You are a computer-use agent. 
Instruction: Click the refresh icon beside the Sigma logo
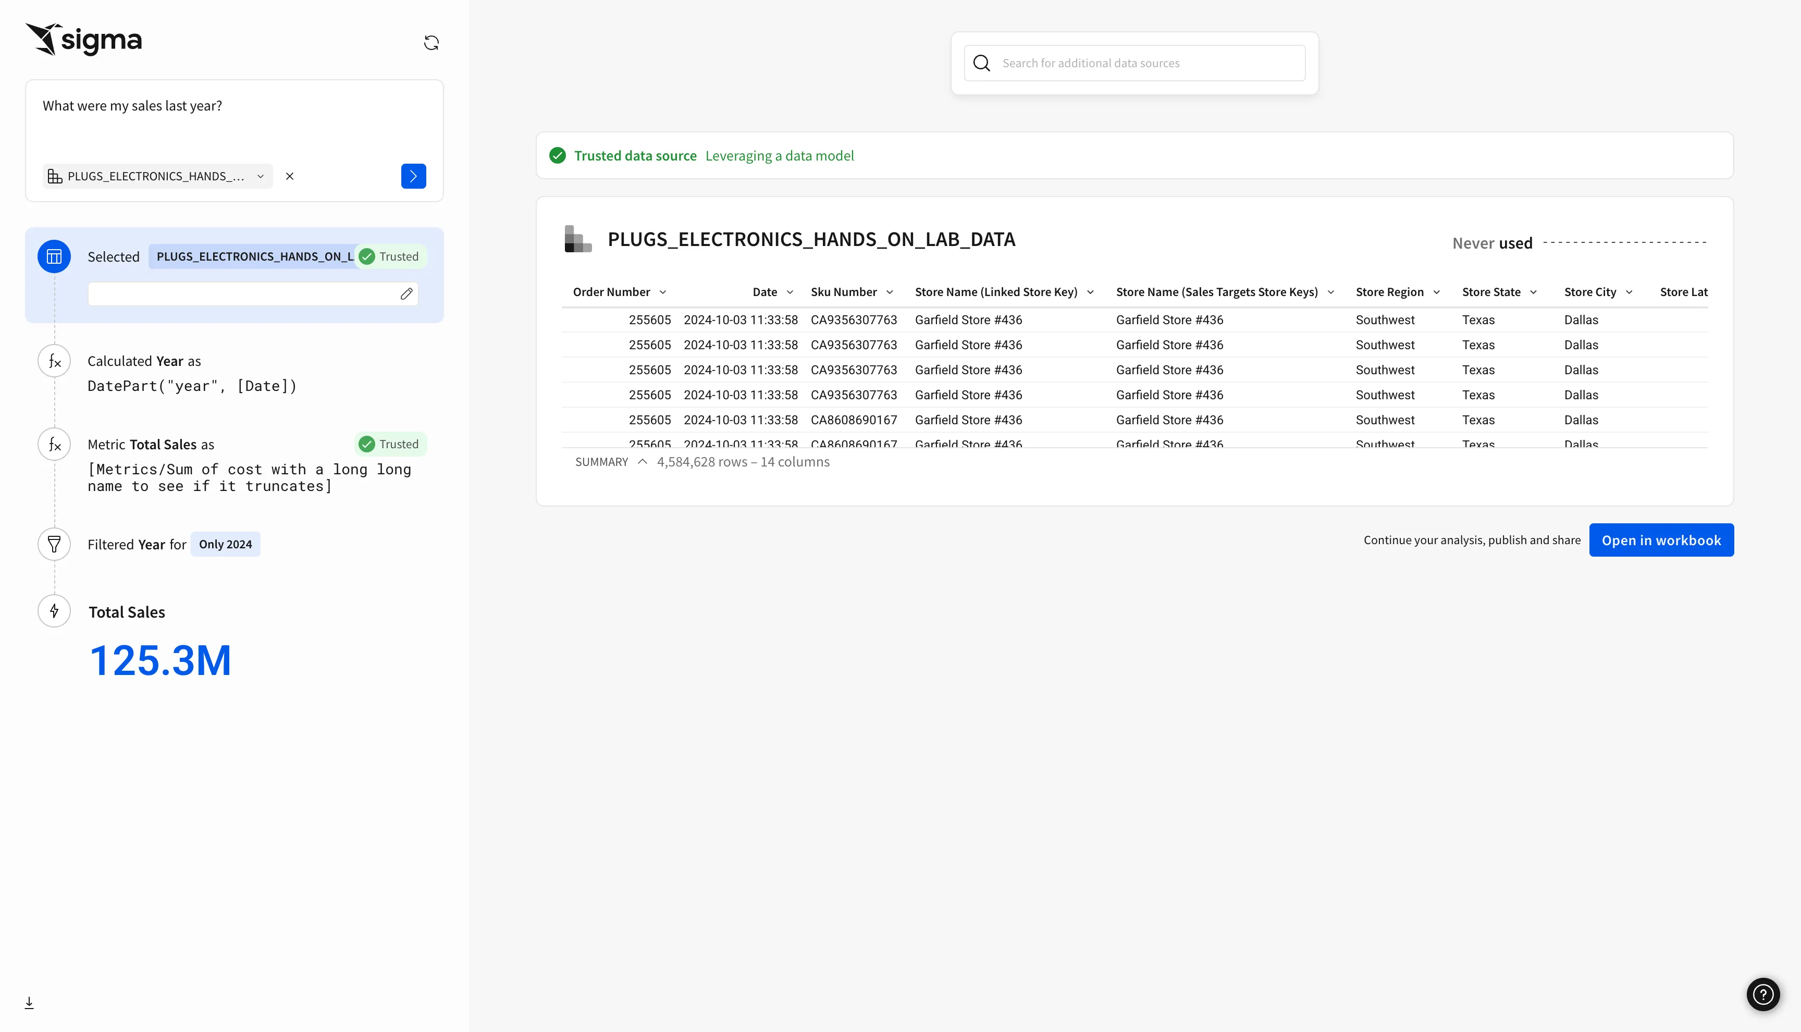(x=431, y=43)
